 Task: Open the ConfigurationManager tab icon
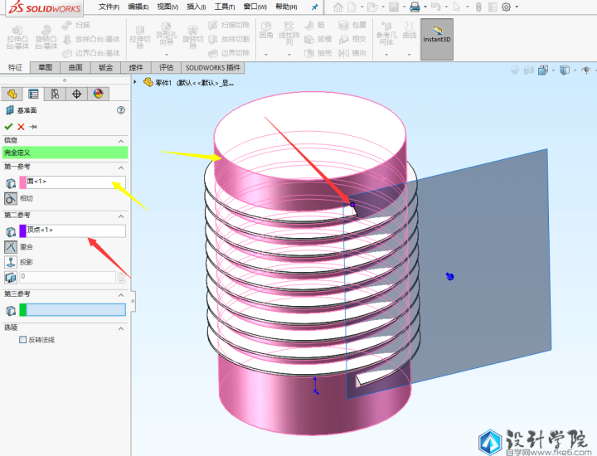point(55,94)
